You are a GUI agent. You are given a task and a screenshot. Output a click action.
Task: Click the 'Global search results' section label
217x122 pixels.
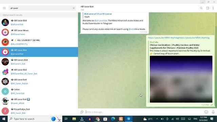click(x=13, y=15)
